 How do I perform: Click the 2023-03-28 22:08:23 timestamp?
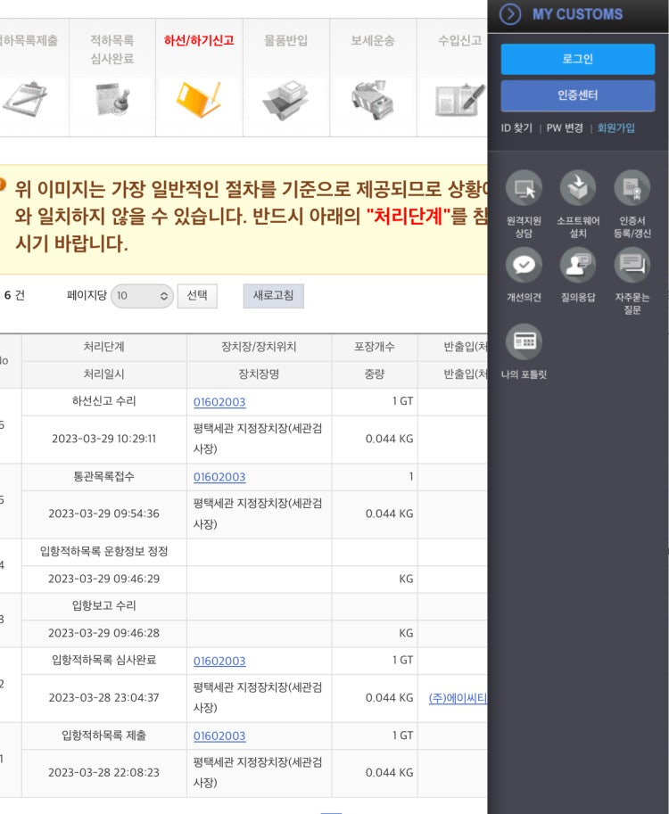103,773
